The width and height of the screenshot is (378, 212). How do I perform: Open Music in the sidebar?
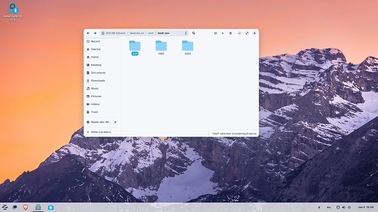pos(102,89)
